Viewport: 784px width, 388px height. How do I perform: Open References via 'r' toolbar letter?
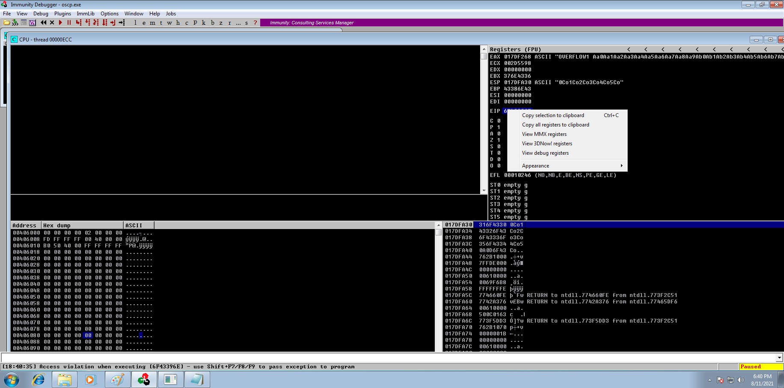click(229, 23)
